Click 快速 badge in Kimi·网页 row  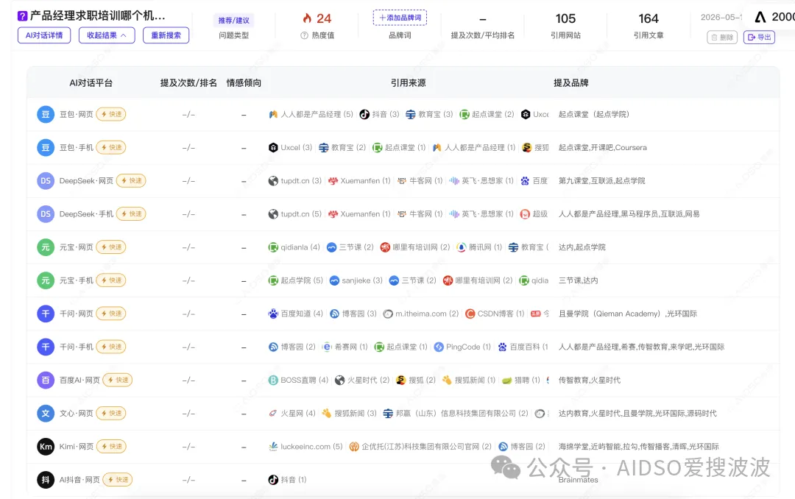coord(112,446)
